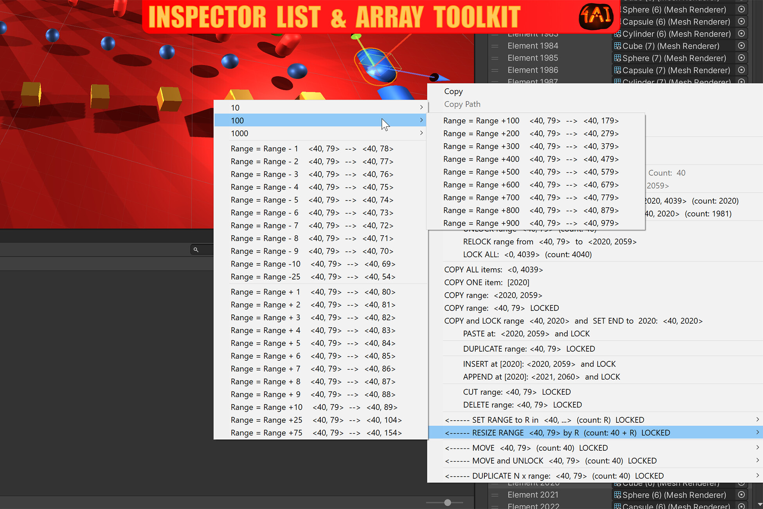Select Element 2021 label
The width and height of the screenshot is (763, 509).
pyautogui.click(x=533, y=495)
